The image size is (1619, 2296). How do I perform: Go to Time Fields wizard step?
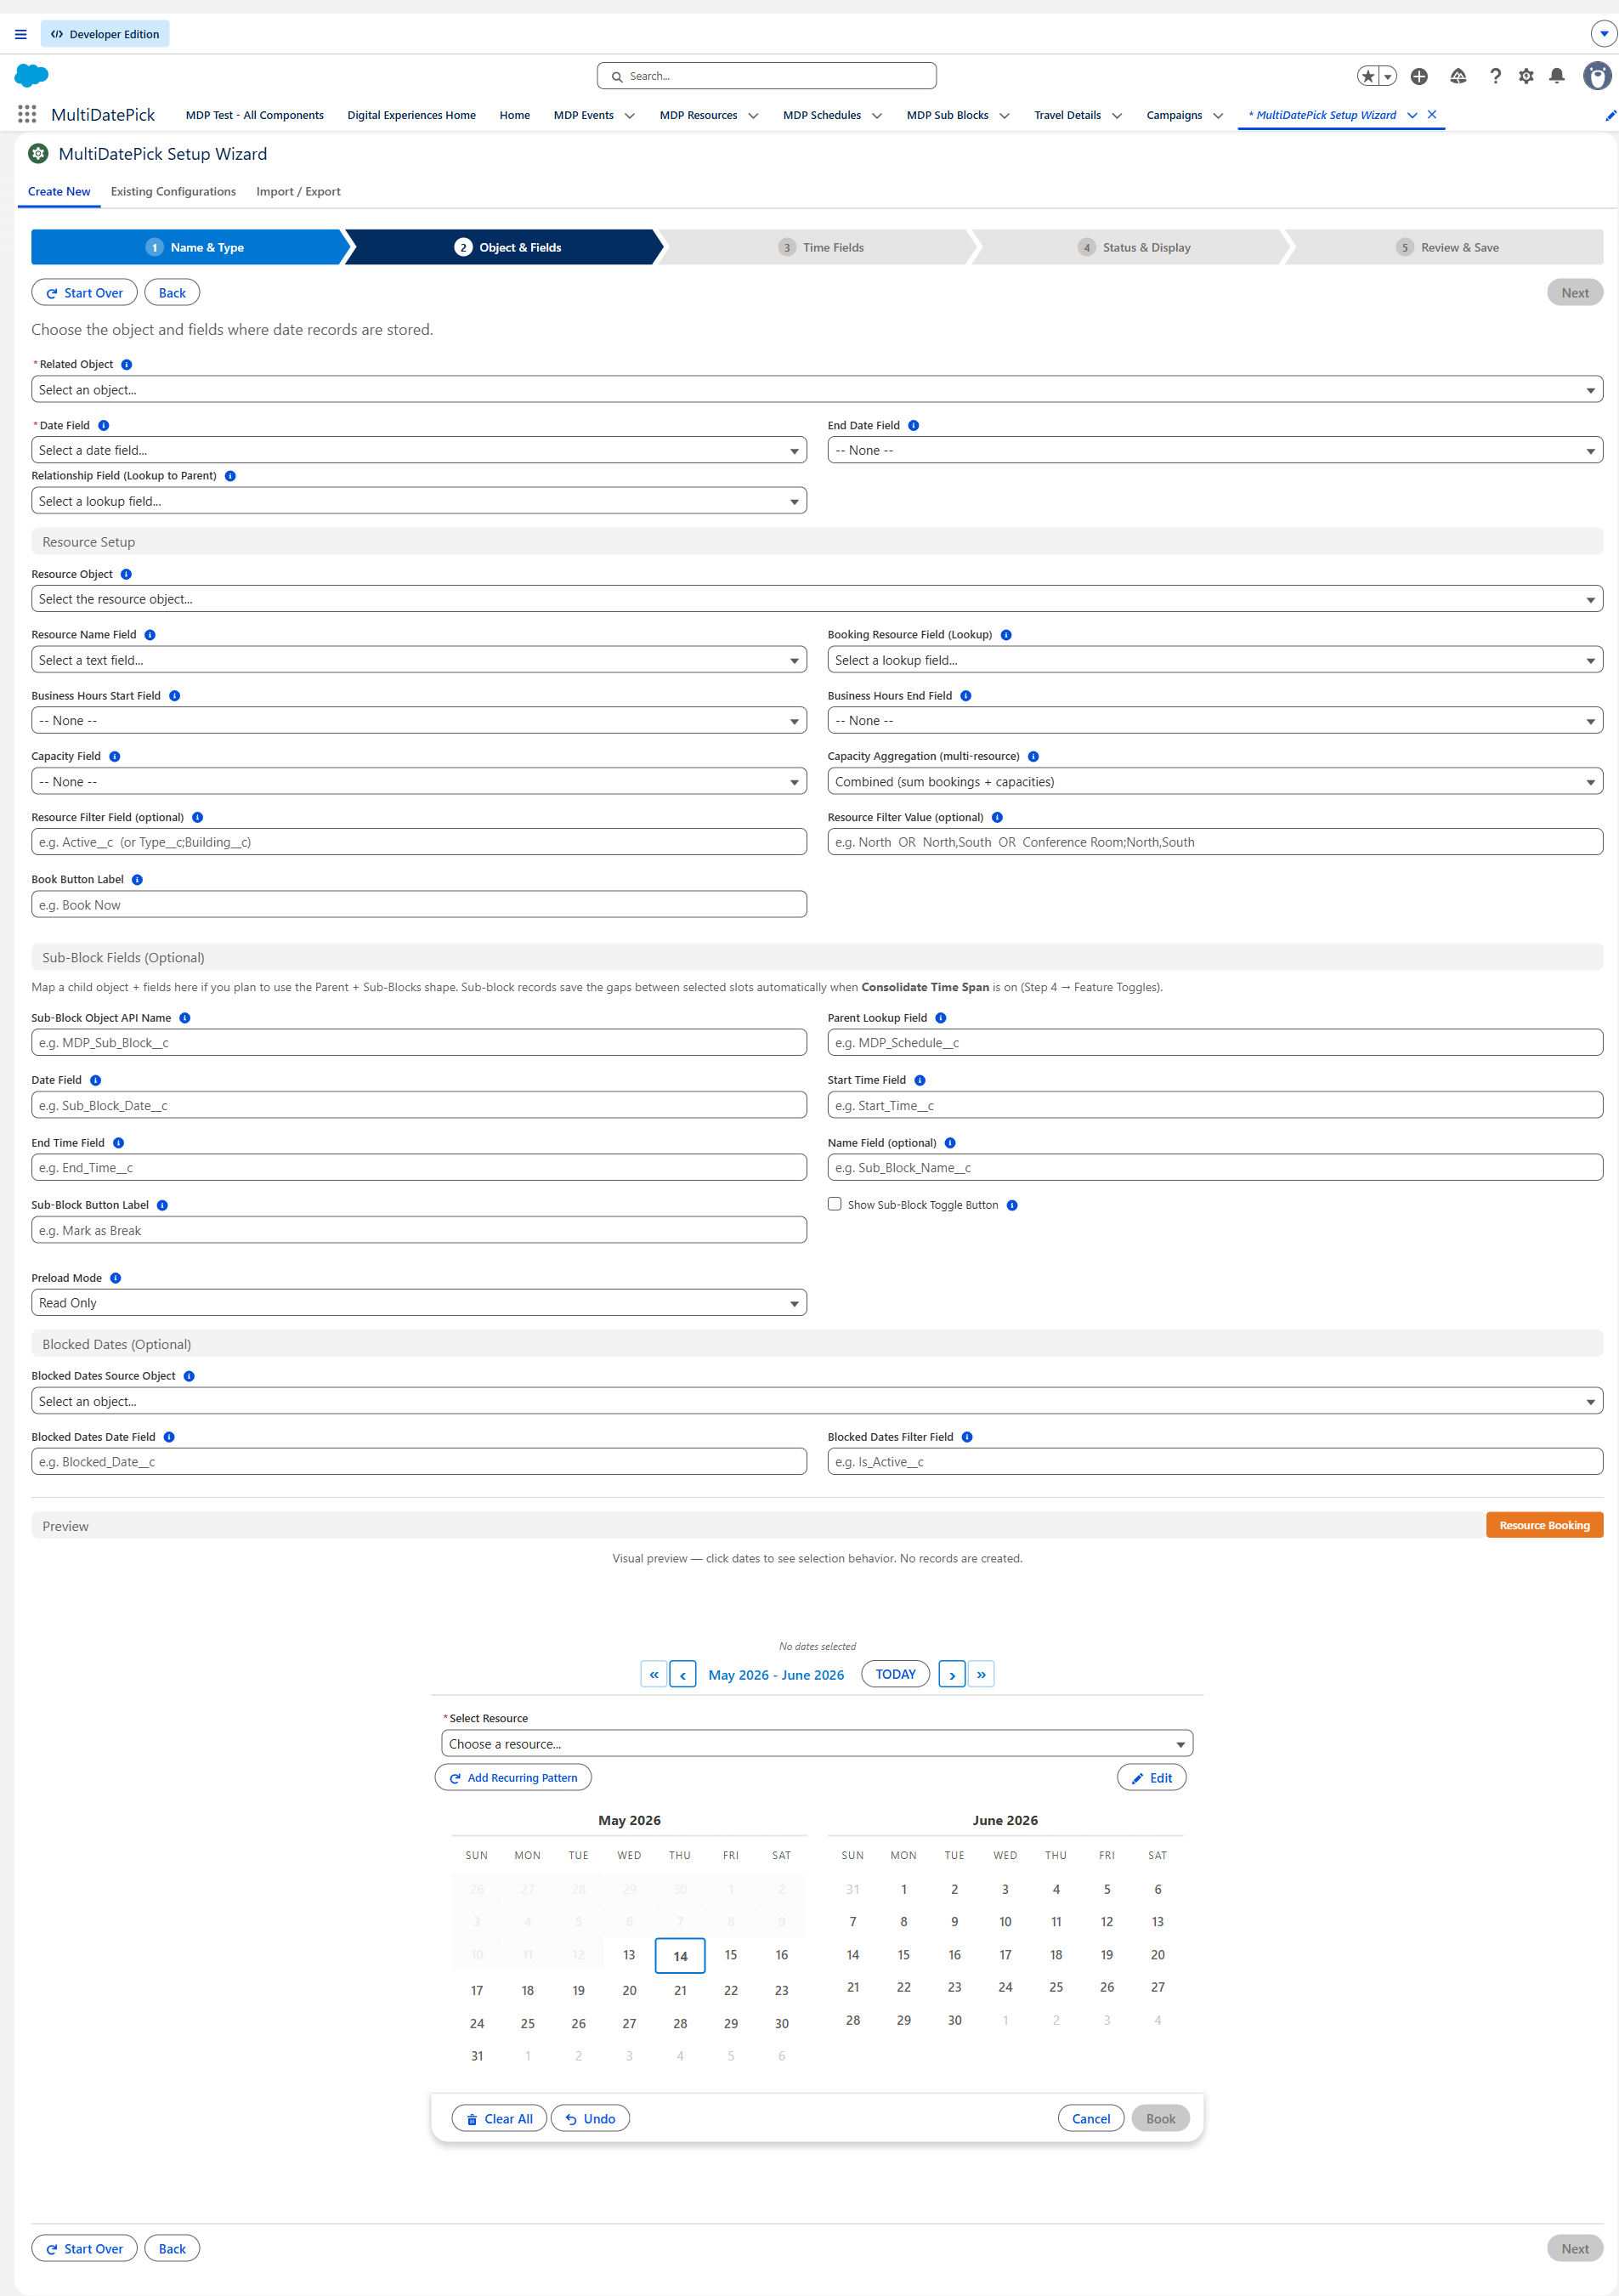(820, 247)
